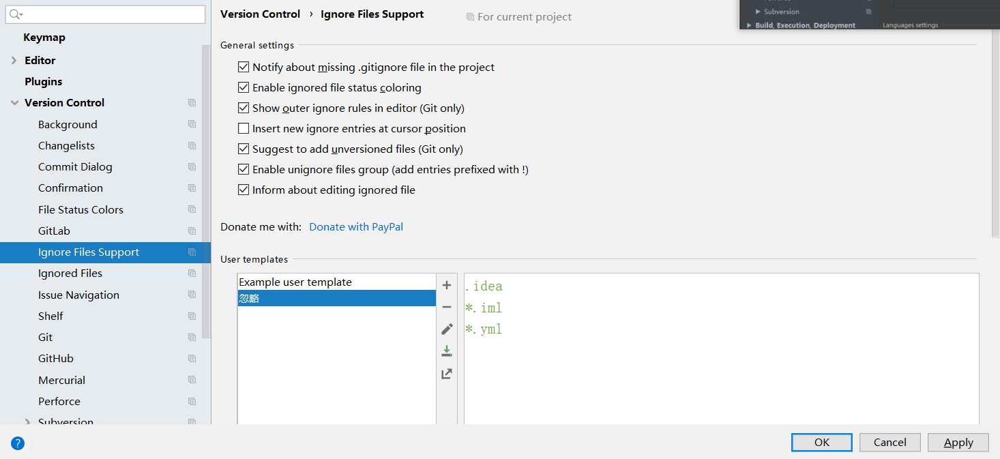
Task: Expand the Editor settings section
Action: (14, 61)
